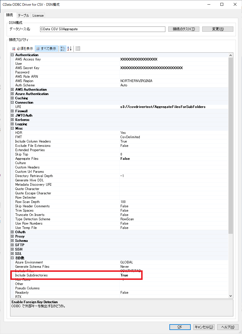Select the Skip Top property row
Screen dimensions: 242x334
[x=121, y=154]
